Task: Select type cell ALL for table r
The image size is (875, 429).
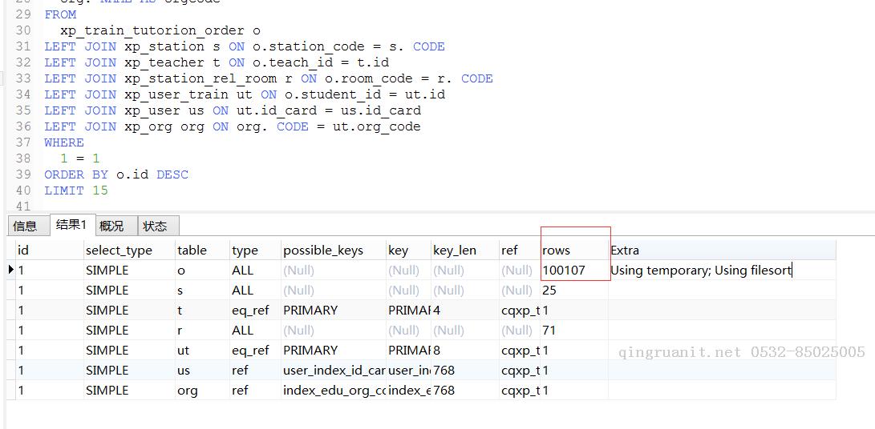Action: [255, 331]
